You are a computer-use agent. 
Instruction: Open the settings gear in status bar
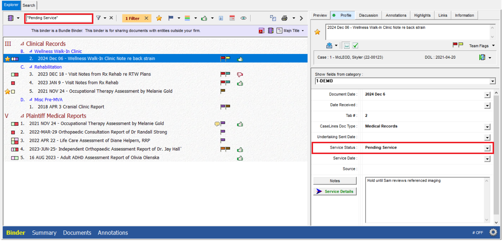pyautogui.click(x=493, y=232)
